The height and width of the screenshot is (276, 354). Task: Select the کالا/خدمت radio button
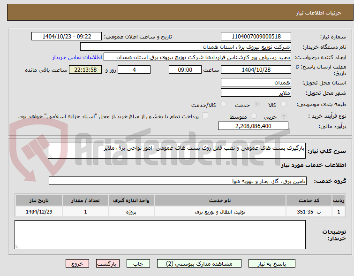click(223, 104)
